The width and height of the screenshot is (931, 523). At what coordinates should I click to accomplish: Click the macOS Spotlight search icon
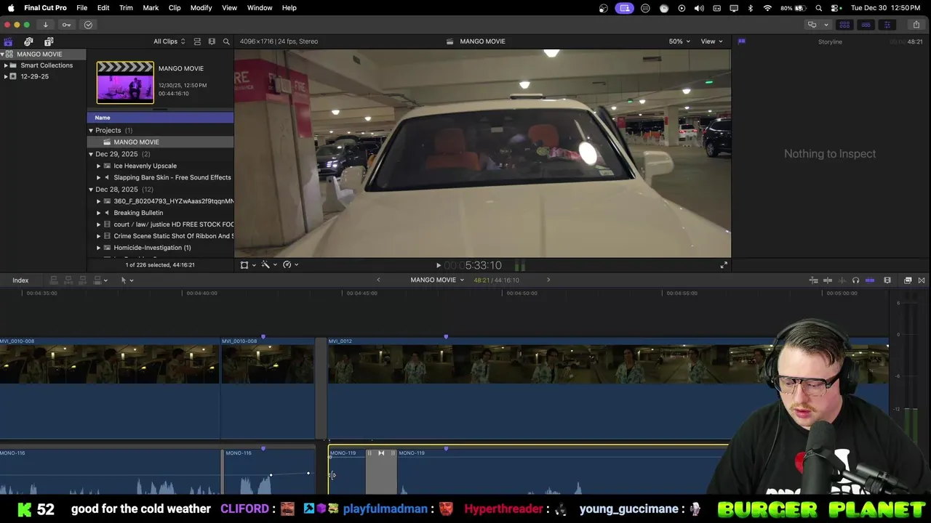coord(819,7)
